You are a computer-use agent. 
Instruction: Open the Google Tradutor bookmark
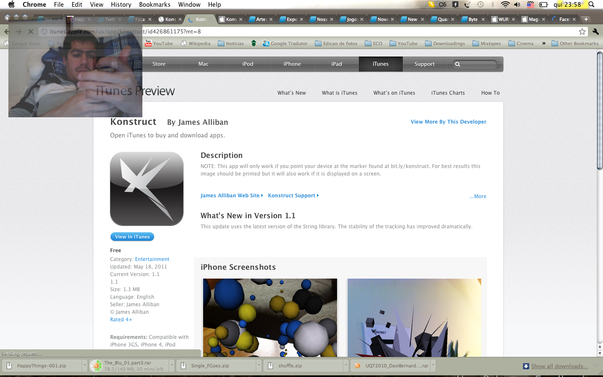[x=285, y=44]
